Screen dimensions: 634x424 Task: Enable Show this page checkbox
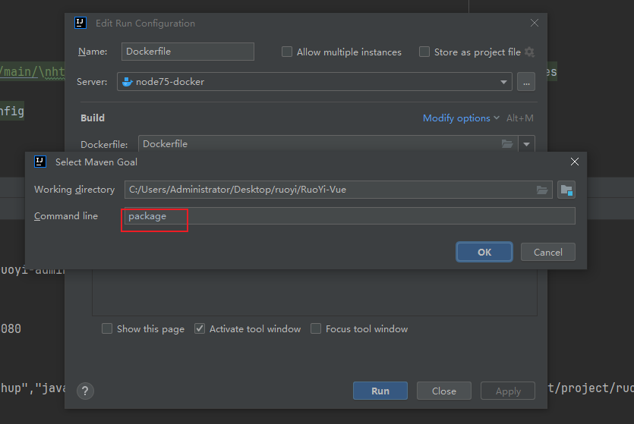tap(107, 328)
